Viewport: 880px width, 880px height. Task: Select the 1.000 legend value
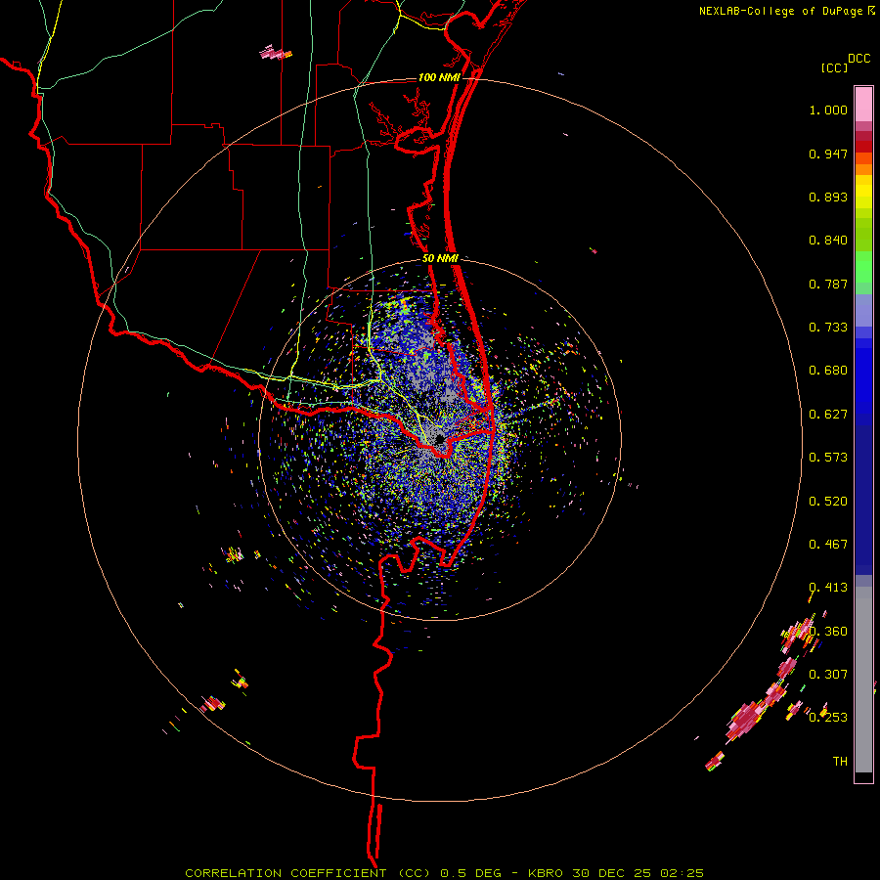[828, 110]
